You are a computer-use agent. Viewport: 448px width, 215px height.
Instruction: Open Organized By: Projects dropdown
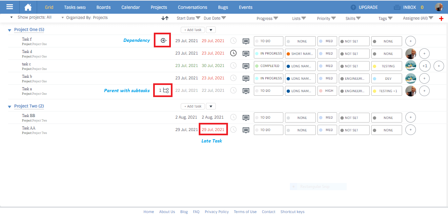(x=85, y=18)
